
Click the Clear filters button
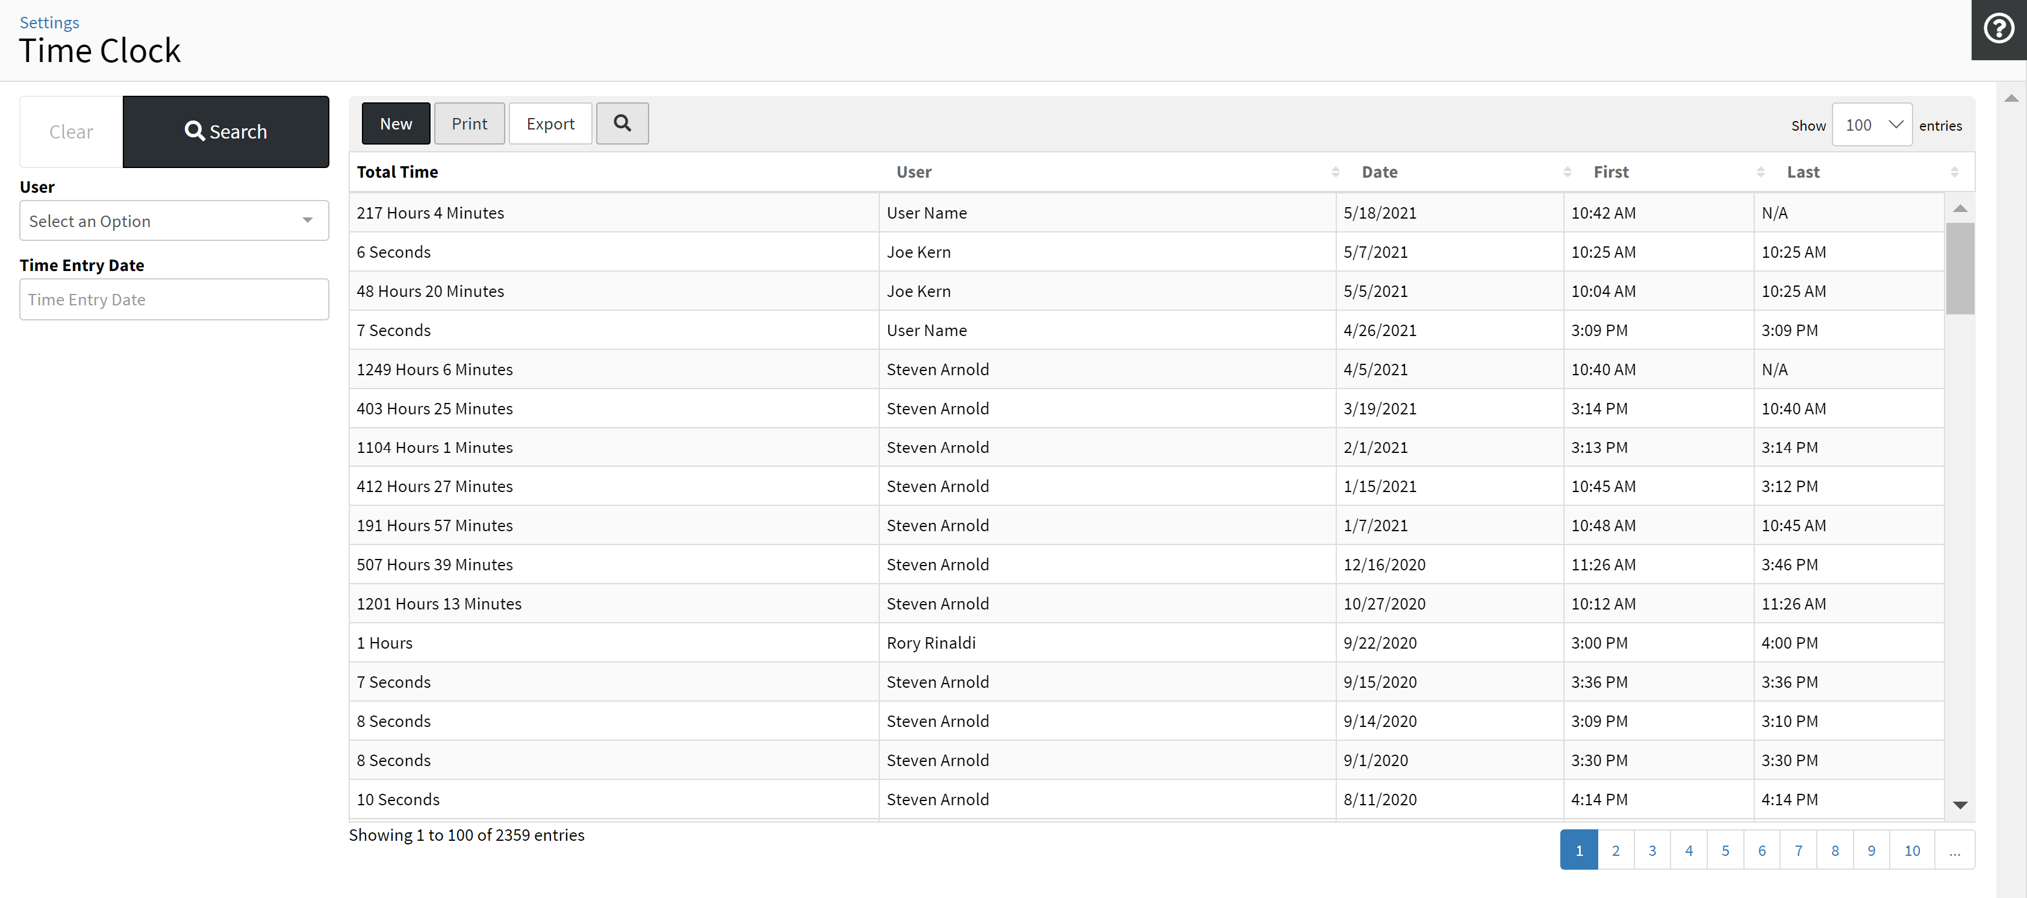[x=71, y=133]
